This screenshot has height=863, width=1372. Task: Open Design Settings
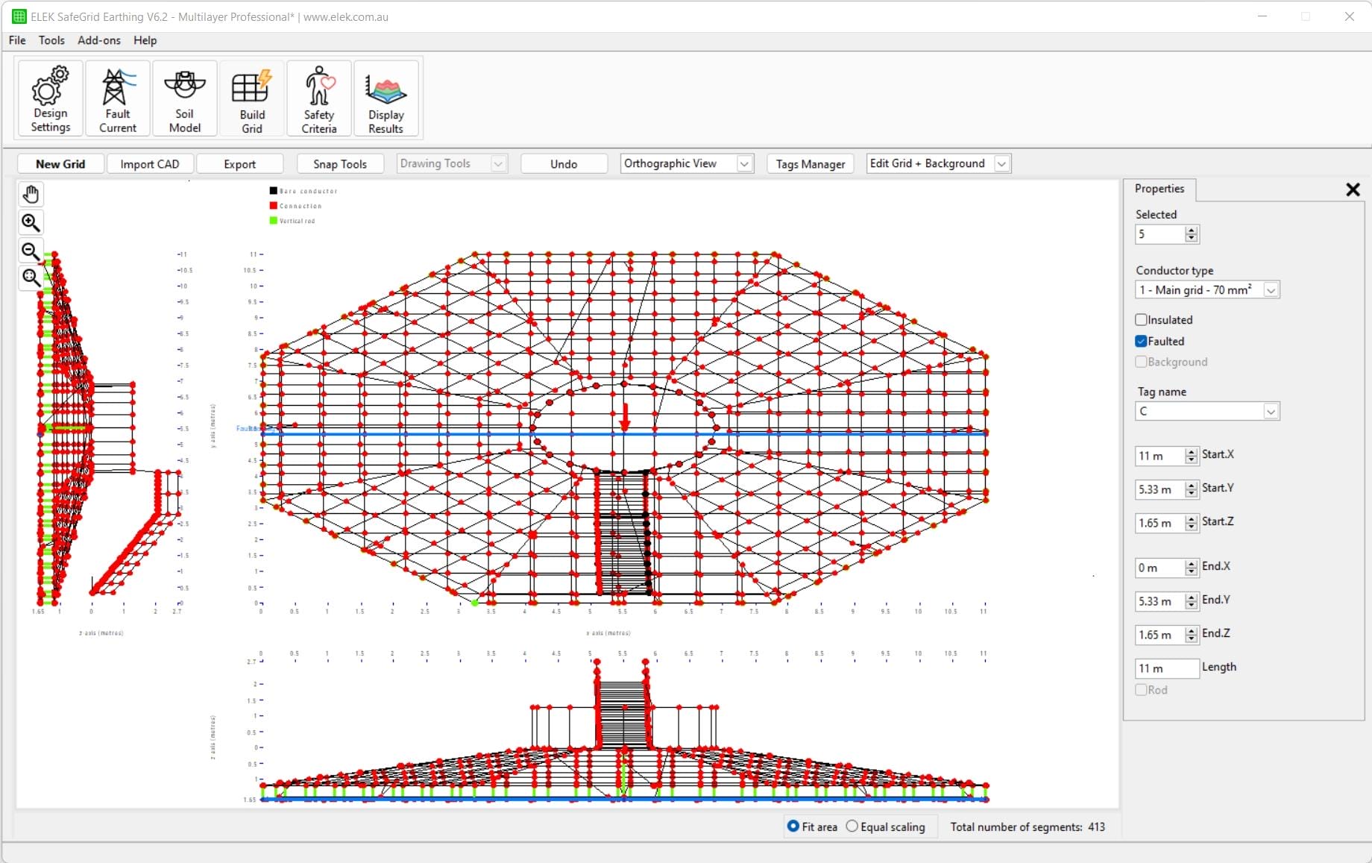point(48,98)
